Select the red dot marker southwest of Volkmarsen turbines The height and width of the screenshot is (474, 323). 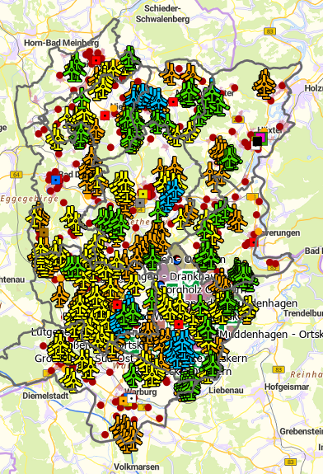coord(105,434)
